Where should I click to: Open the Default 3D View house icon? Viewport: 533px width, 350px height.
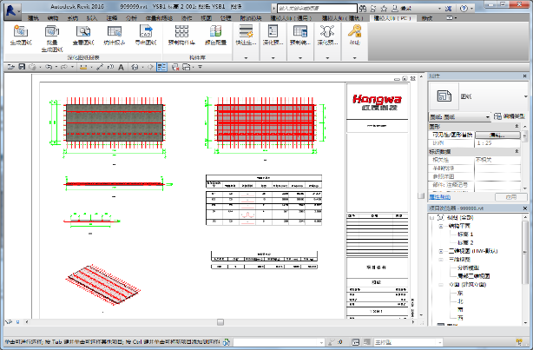135,67
